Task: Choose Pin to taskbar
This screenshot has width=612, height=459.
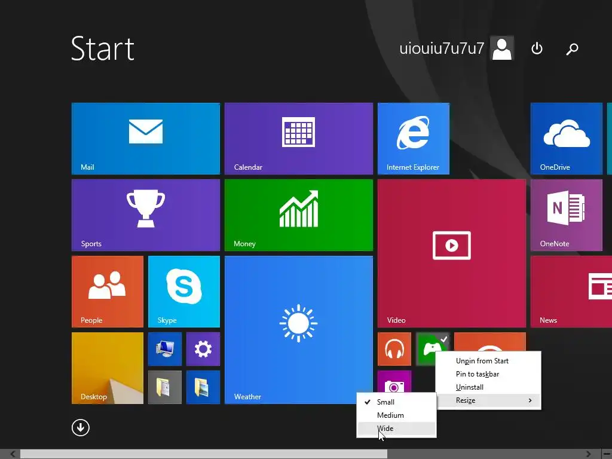Action: (488, 374)
